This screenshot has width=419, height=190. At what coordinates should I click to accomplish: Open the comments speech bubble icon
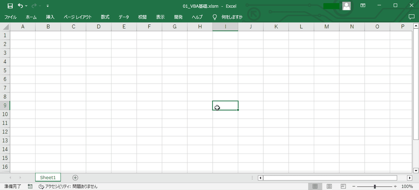(412, 17)
